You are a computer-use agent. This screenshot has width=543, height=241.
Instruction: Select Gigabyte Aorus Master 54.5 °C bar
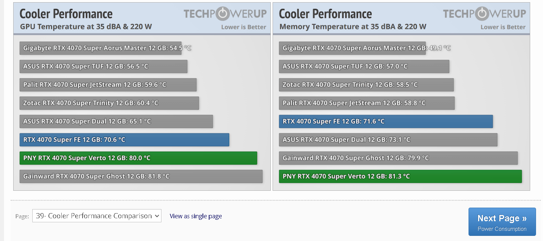pyautogui.click(x=101, y=48)
